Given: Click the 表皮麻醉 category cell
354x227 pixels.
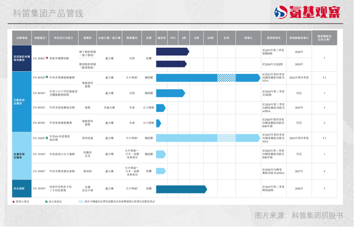Looking at the screenshot, I should tap(22, 188).
